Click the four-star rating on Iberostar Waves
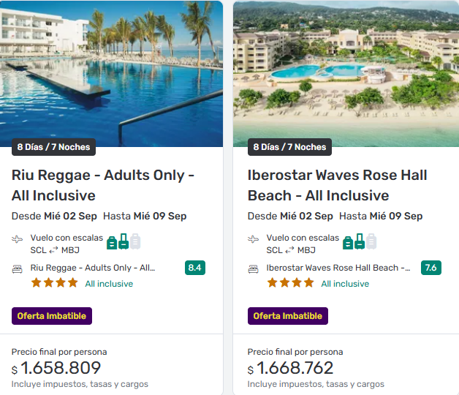 (x=290, y=283)
